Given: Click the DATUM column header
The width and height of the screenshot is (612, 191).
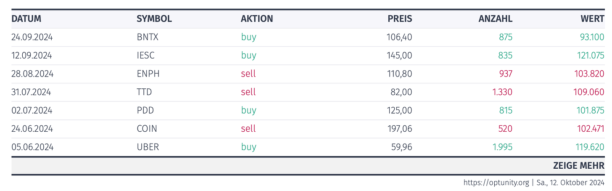Looking at the screenshot, I should tap(26, 19).
